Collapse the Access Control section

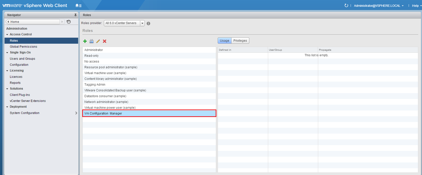tap(7, 35)
